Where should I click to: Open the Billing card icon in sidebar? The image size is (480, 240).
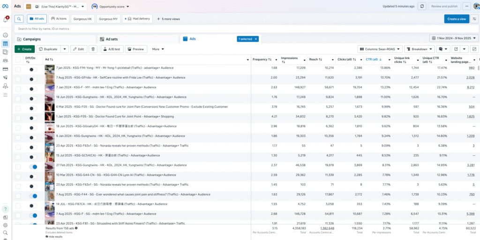[6, 69]
